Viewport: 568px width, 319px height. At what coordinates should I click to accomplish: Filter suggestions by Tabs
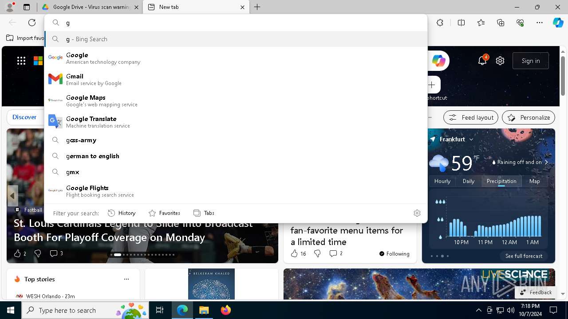204,213
